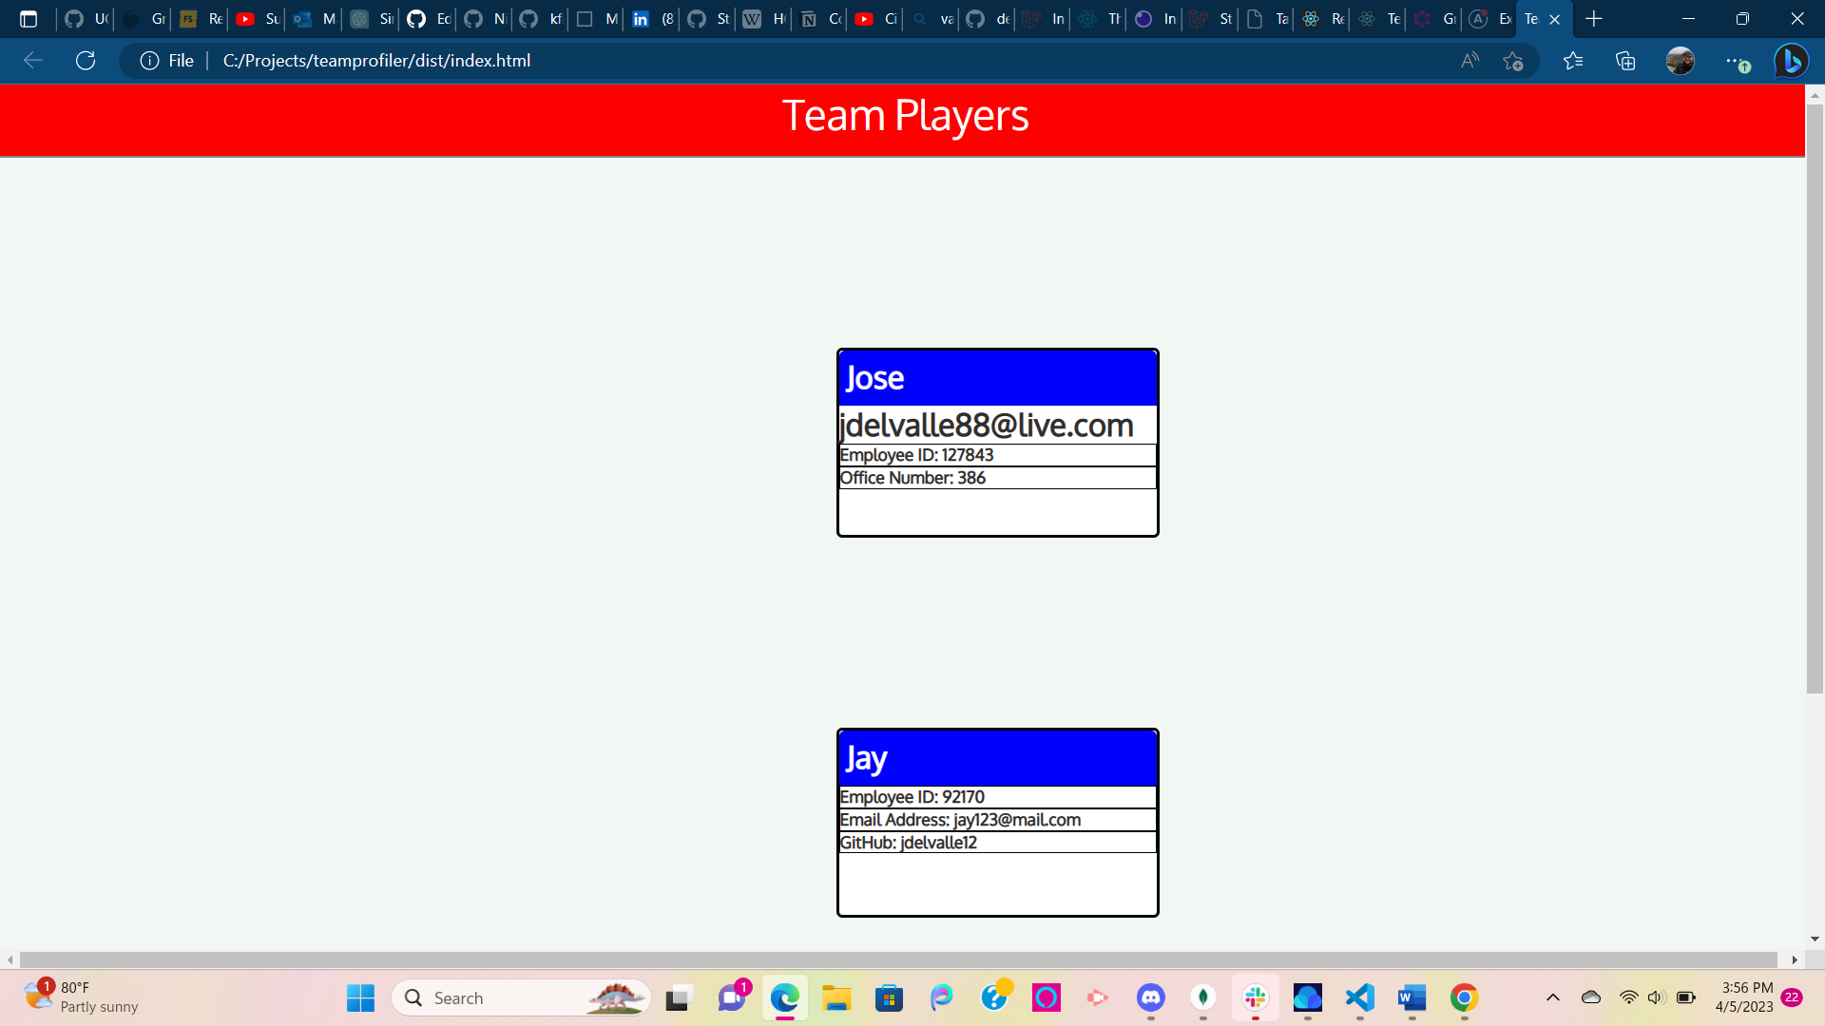The width and height of the screenshot is (1825, 1026).
Task: Open the Collections dropdown in Edge toolbar
Action: pyautogui.click(x=1625, y=60)
